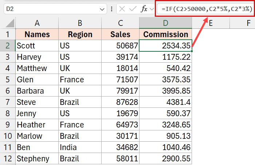Image resolution: width=255 pixels, height=165 pixels.
Task: Select commission cell 4381.4
Action: click(165, 102)
